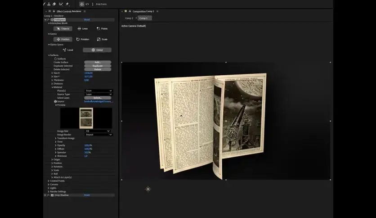This screenshot has height=218, width=376.
Task: Choose Points interaction mode
Action: (102, 28)
